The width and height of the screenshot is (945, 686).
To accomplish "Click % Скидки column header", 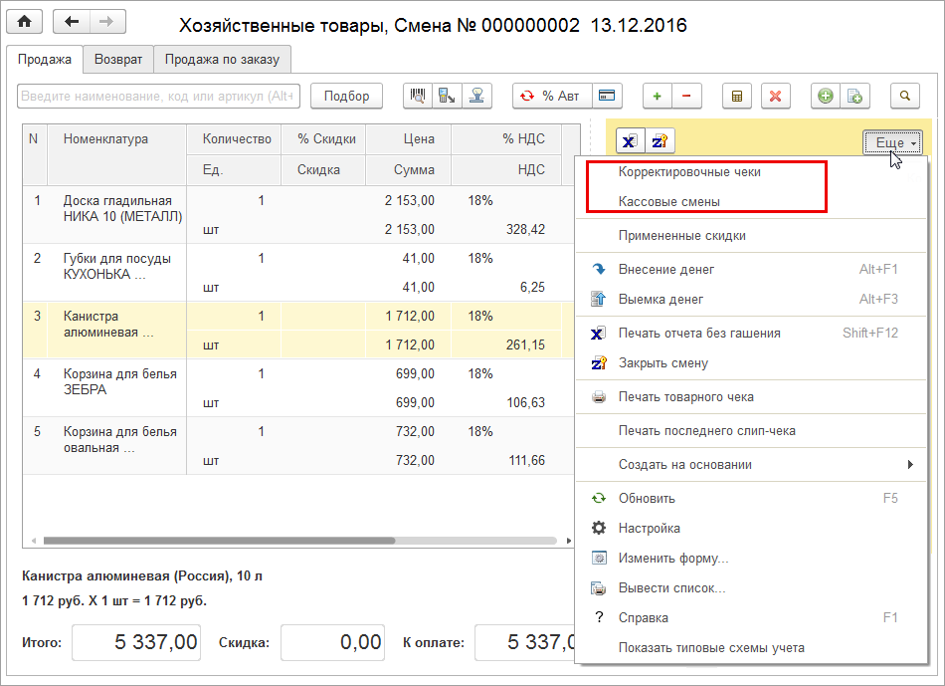I will [323, 139].
